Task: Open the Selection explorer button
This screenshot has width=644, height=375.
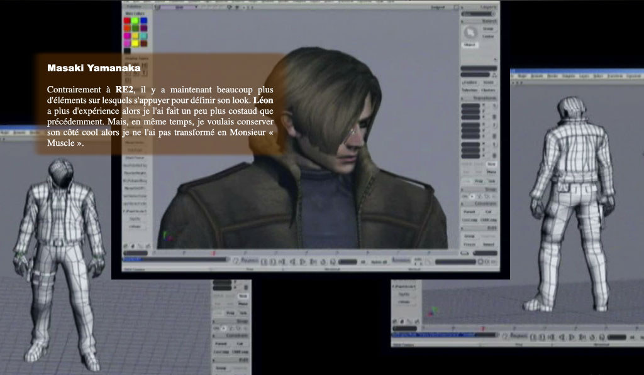Action: tap(469, 82)
